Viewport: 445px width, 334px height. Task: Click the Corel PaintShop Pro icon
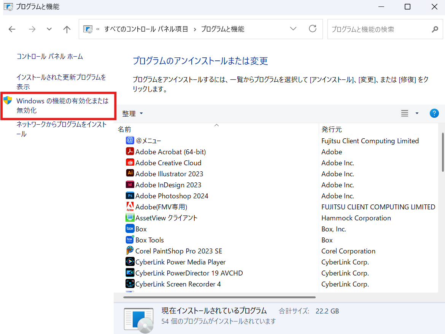[130, 251]
